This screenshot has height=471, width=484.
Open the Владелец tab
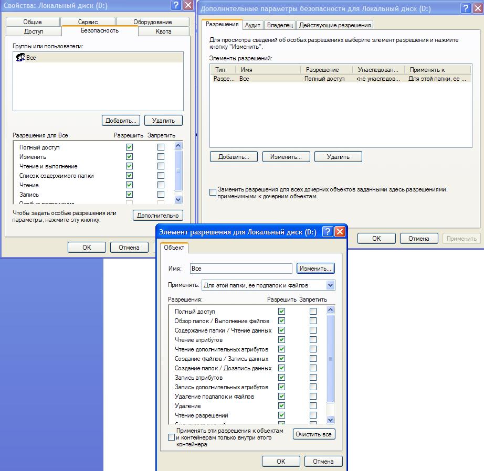pyautogui.click(x=279, y=25)
